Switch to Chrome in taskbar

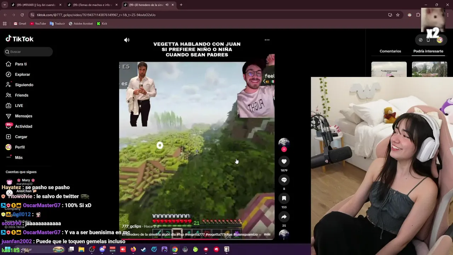pyautogui.click(x=174, y=249)
